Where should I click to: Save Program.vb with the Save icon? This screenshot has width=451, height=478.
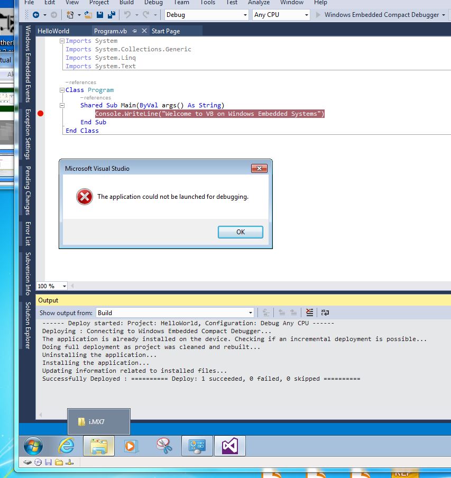pyautogui.click(x=100, y=15)
